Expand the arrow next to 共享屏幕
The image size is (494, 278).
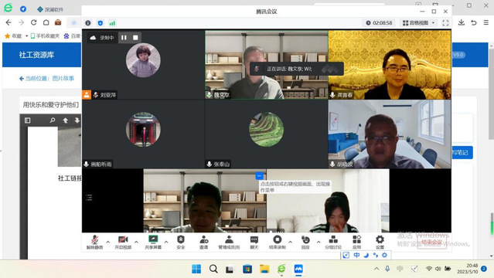pos(166,242)
